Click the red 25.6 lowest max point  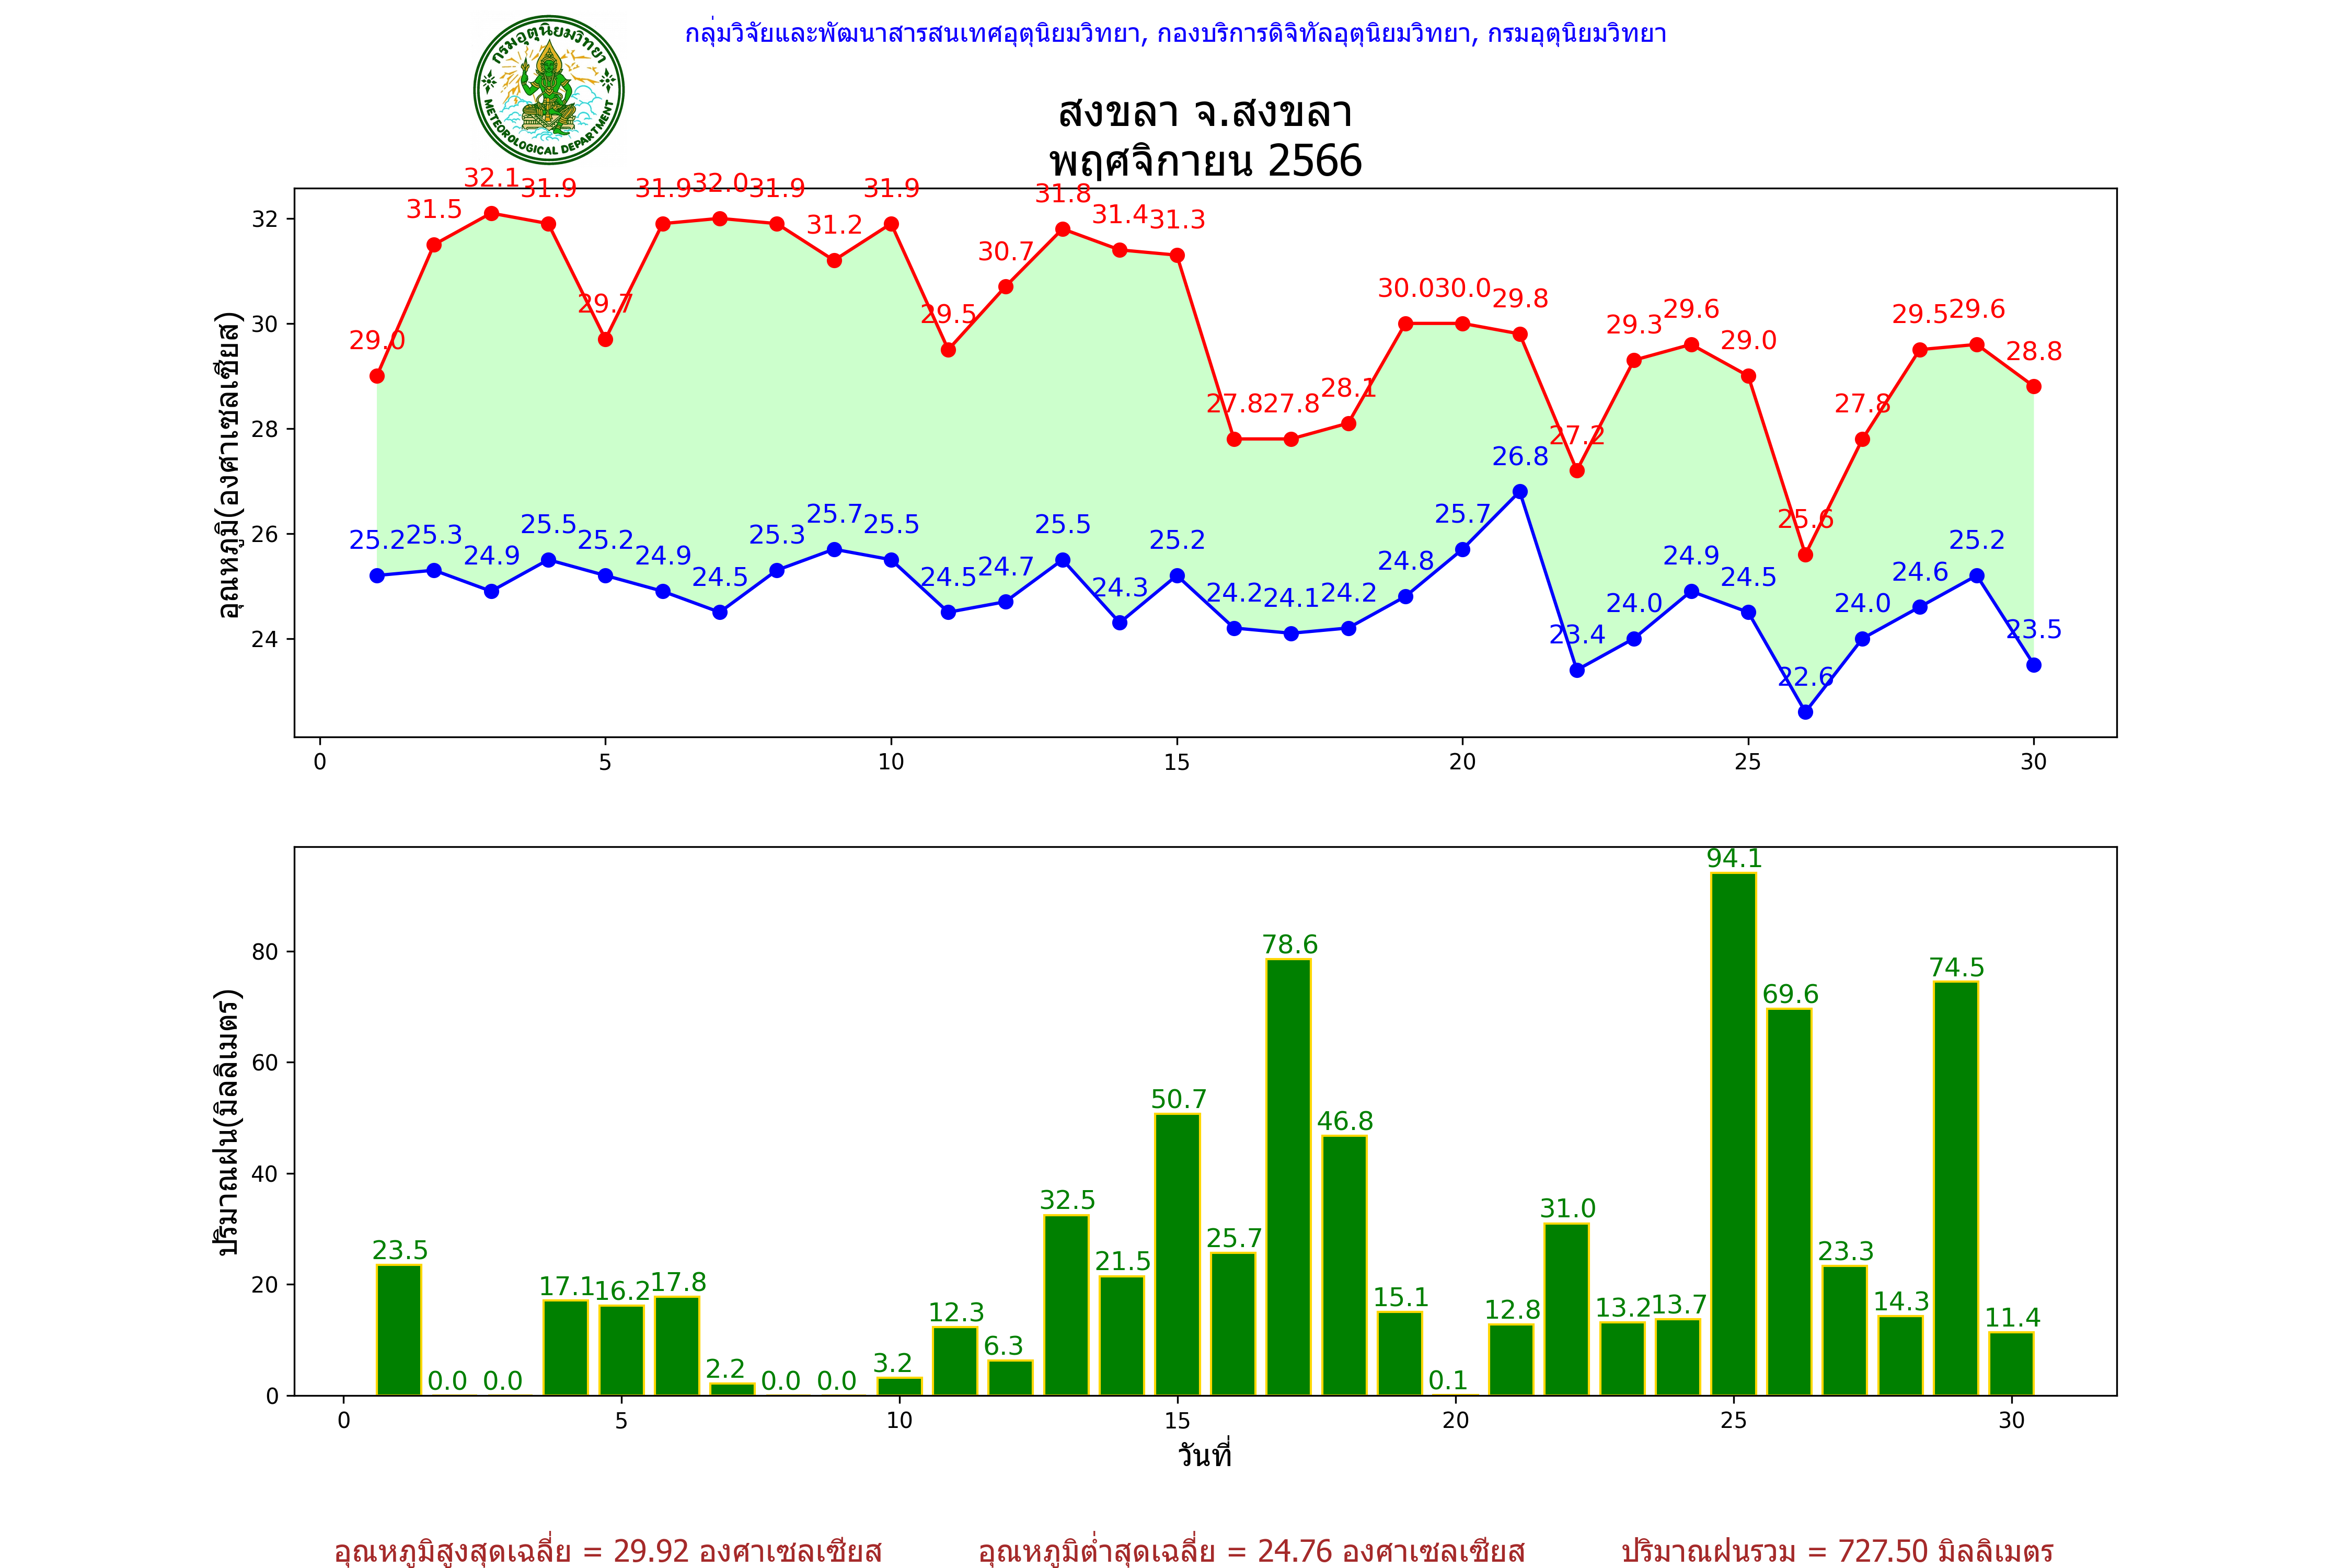click(1805, 555)
